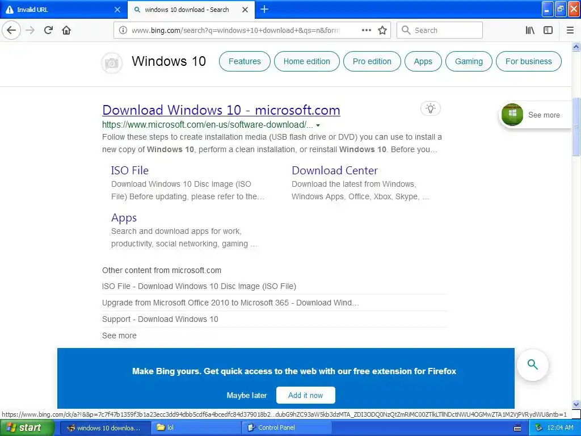Open Download Windows 10 - microsoft.com result
Screen dimensions: 581x436
[221, 110]
